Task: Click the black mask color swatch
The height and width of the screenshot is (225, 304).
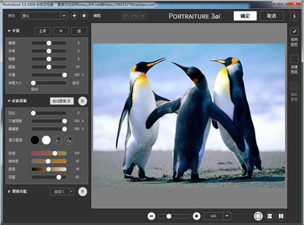Action: pyautogui.click(x=35, y=140)
